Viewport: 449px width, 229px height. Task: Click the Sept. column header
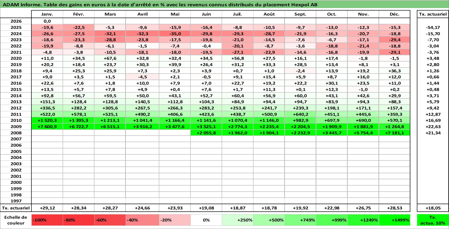[x=301, y=14]
